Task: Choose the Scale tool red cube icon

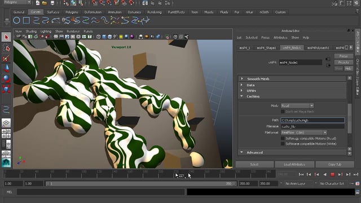Action: (x=6, y=89)
